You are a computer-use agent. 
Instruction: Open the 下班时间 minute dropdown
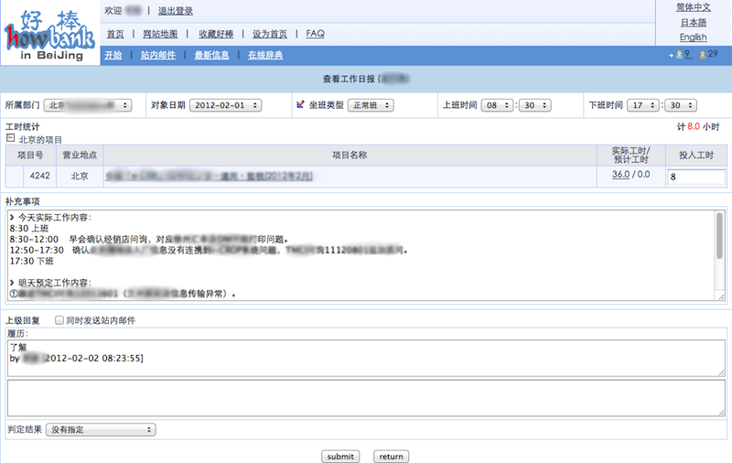(x=680, y=105)
